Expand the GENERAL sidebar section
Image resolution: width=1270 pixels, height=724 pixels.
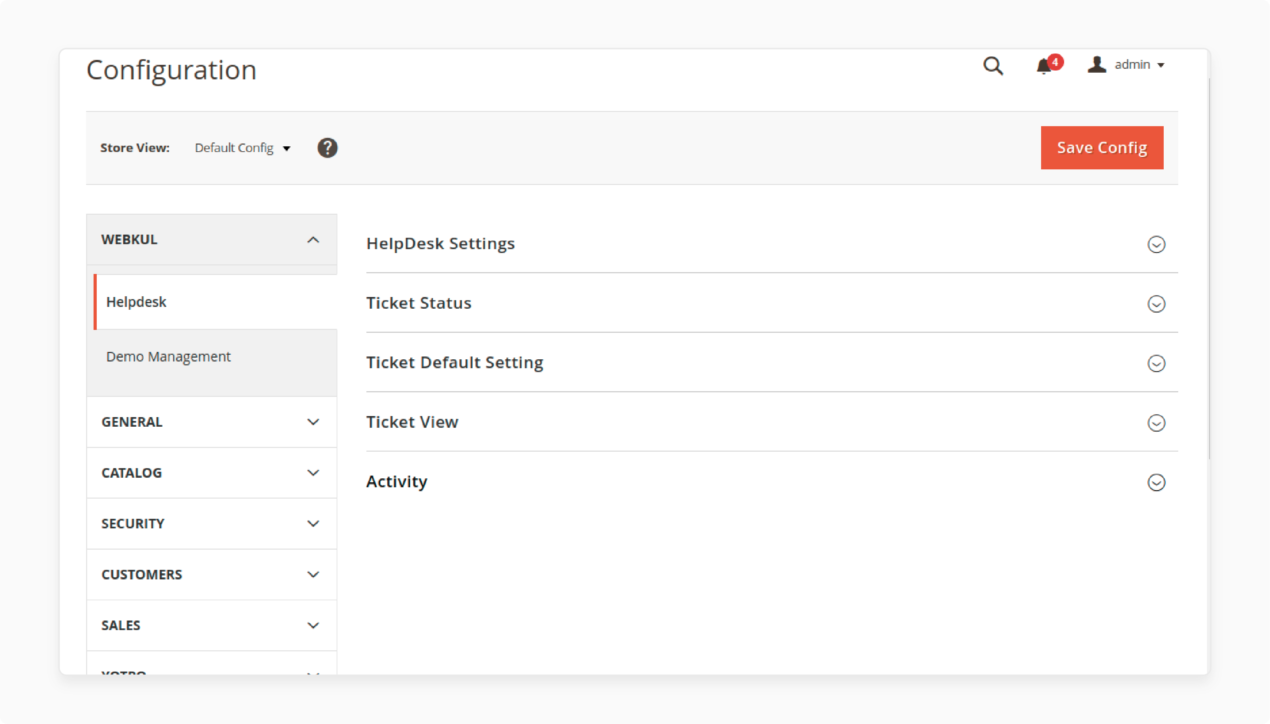[212, 422]
